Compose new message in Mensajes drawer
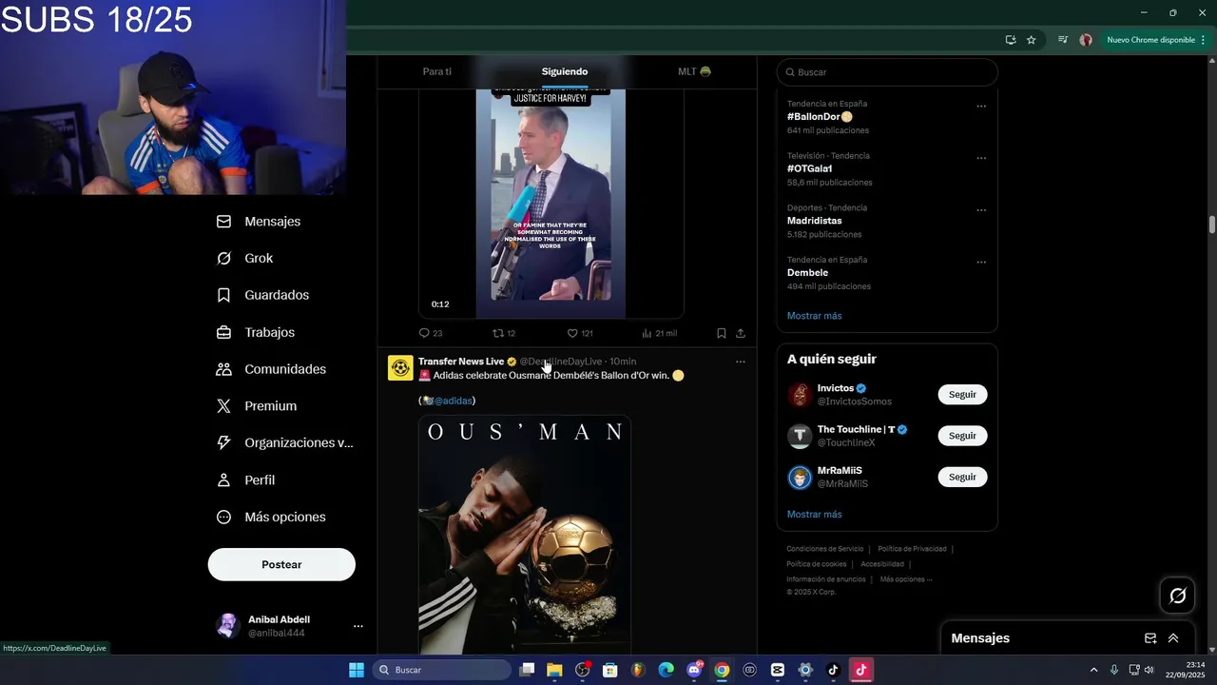 [x=1150, y=638]
